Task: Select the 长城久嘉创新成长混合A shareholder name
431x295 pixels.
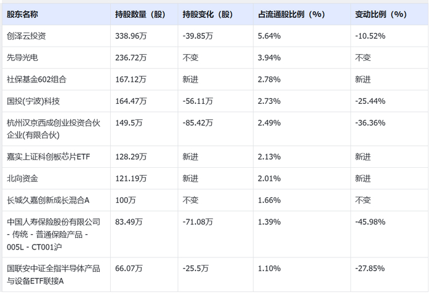Action: tap(48, 200)
